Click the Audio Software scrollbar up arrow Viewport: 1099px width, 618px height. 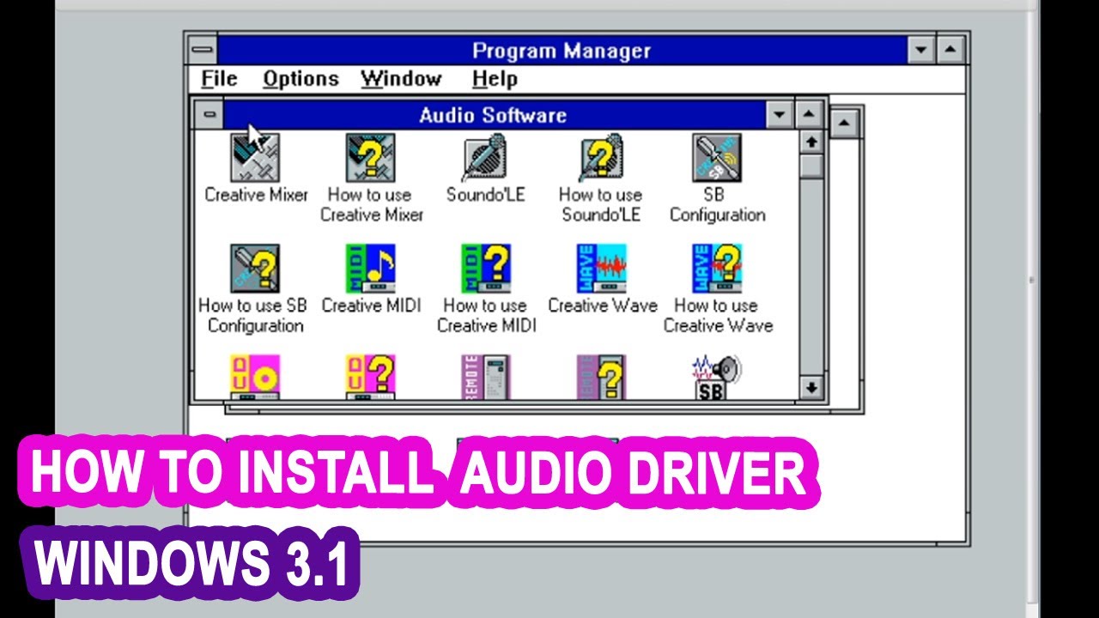tap(811, 141)
